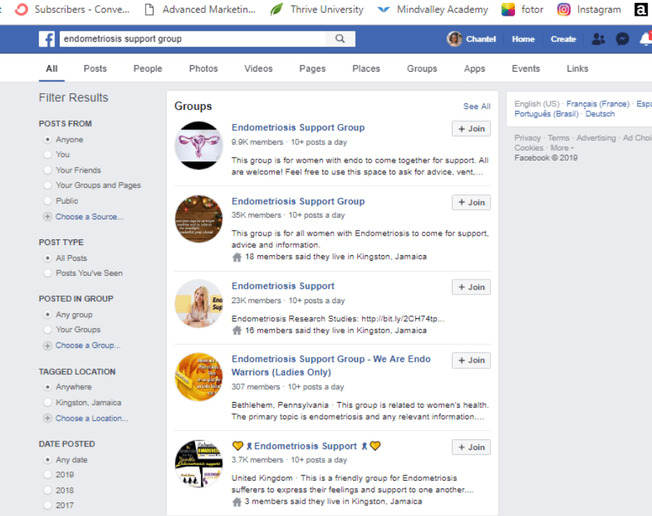Expand 'Choose a Group...' option
This screenshot has height=516, width=652.
(88, 345)
